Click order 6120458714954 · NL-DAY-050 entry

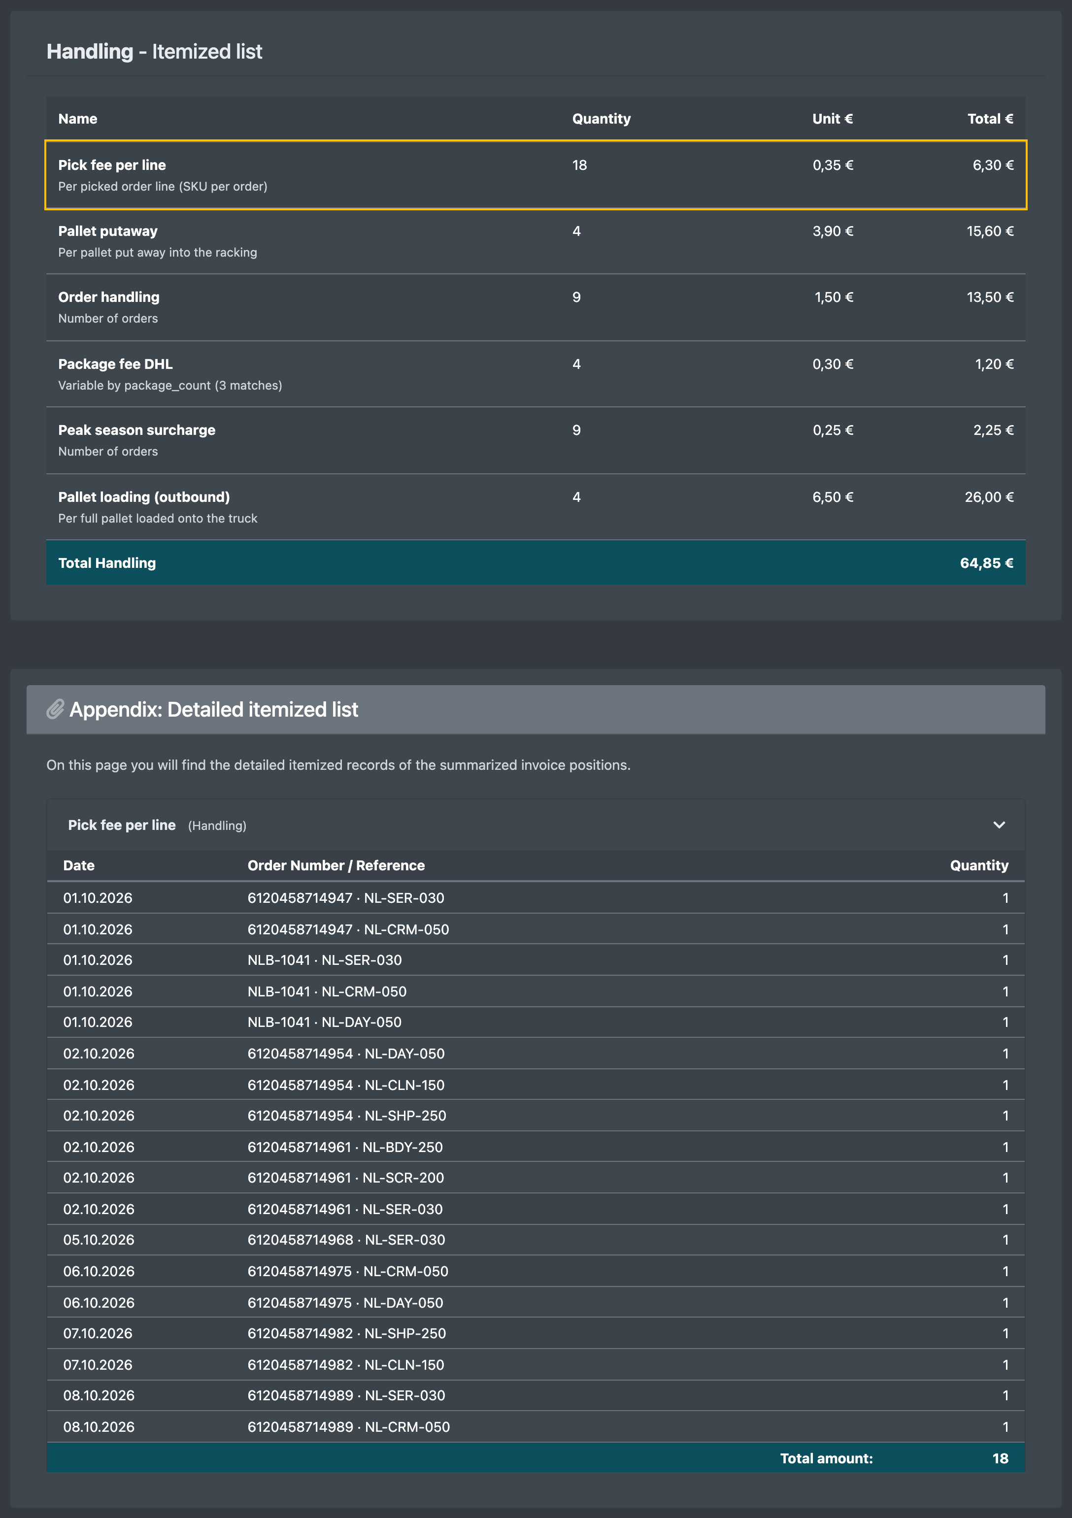click(346, 1054)
